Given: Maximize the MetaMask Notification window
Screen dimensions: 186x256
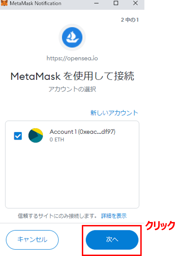Looking at the screenshot, I should pyautogui.click(x=116, y=3).
